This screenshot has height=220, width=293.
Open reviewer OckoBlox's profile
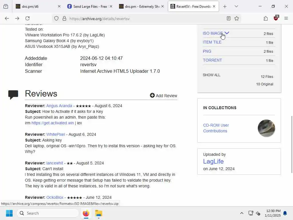pos(55,197)
